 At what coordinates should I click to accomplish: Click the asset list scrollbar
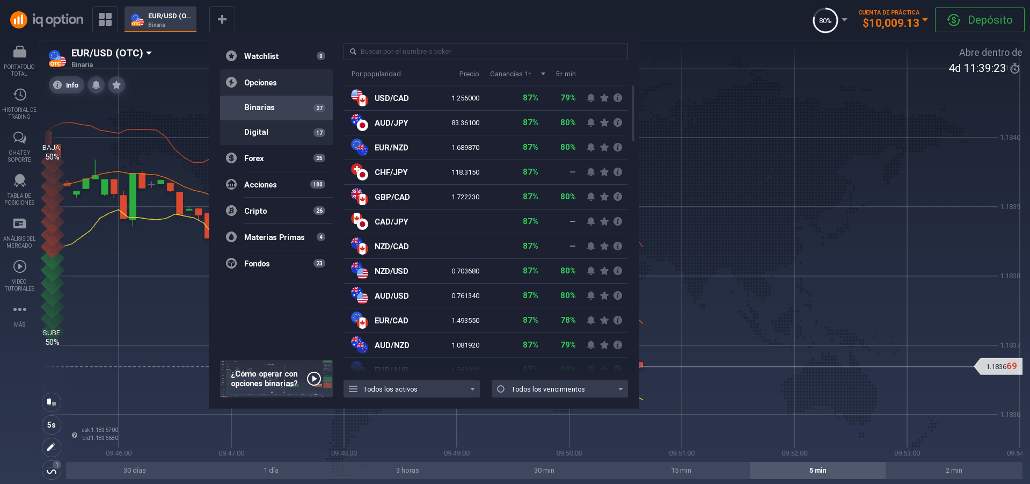pyautogui.click(x=633, y=113)
